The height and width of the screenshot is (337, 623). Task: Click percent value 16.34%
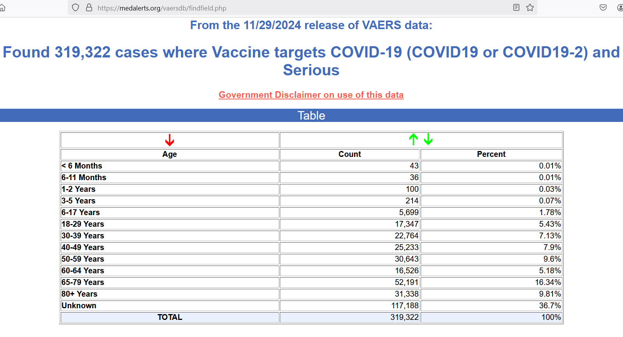click(x=548, y=282)
